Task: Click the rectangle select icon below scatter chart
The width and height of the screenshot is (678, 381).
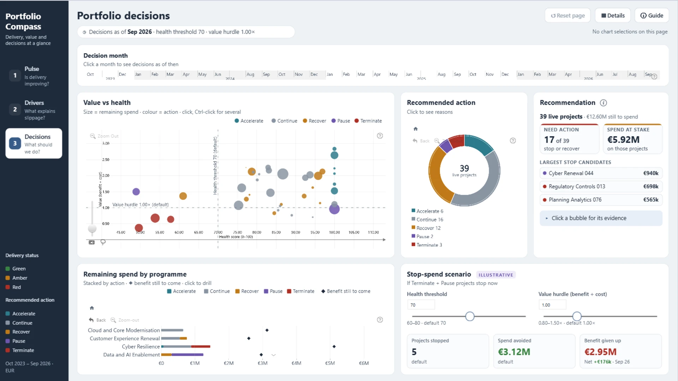Action: click(x=91, y=242)
